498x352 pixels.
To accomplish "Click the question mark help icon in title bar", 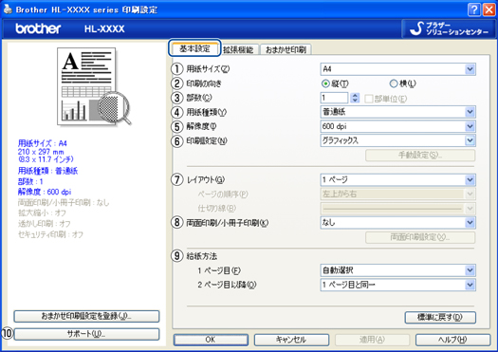I will tap(474, 9).
